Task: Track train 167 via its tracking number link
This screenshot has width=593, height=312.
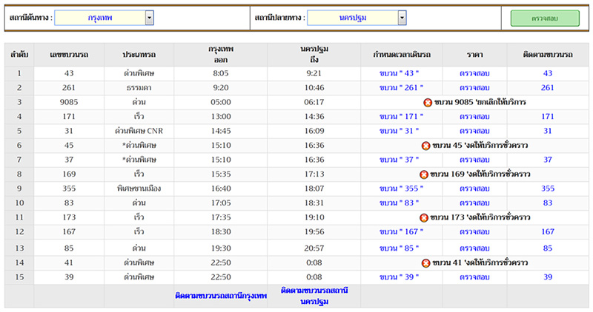Action: 548,232
